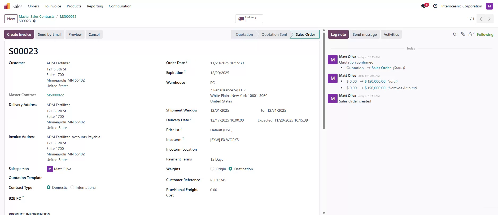Toggle the Following button
Screen dimensions: 498x215
tap(485, 34)
